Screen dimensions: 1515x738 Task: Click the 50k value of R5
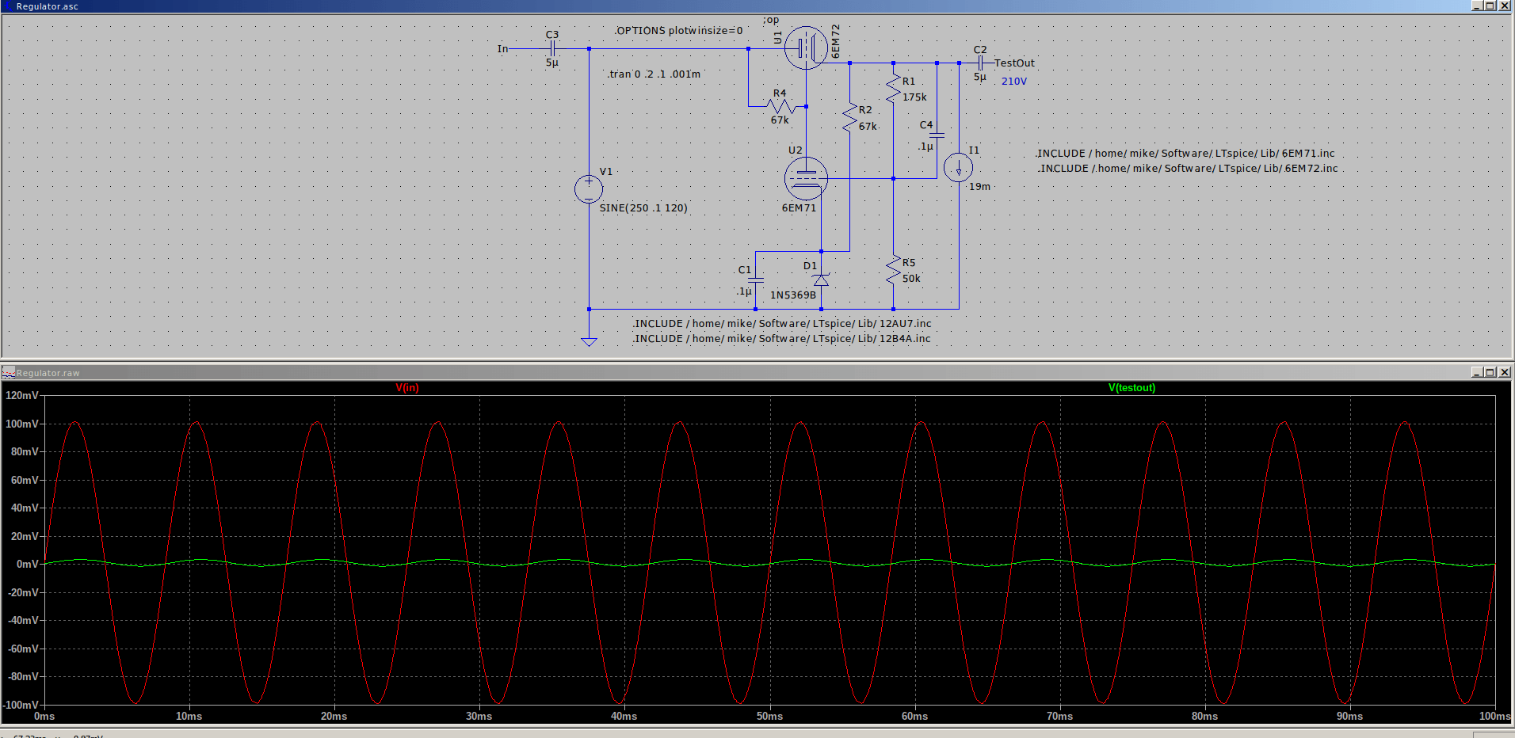pyautogui.click(x=911, y=278)
